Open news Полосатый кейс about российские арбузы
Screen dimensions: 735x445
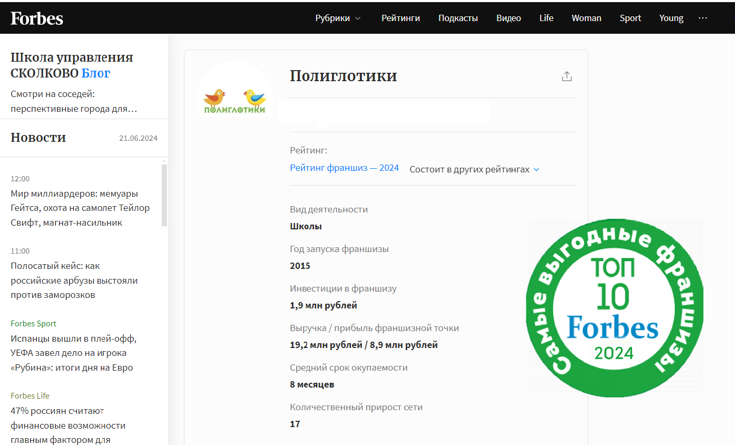(x=74, y=280)
